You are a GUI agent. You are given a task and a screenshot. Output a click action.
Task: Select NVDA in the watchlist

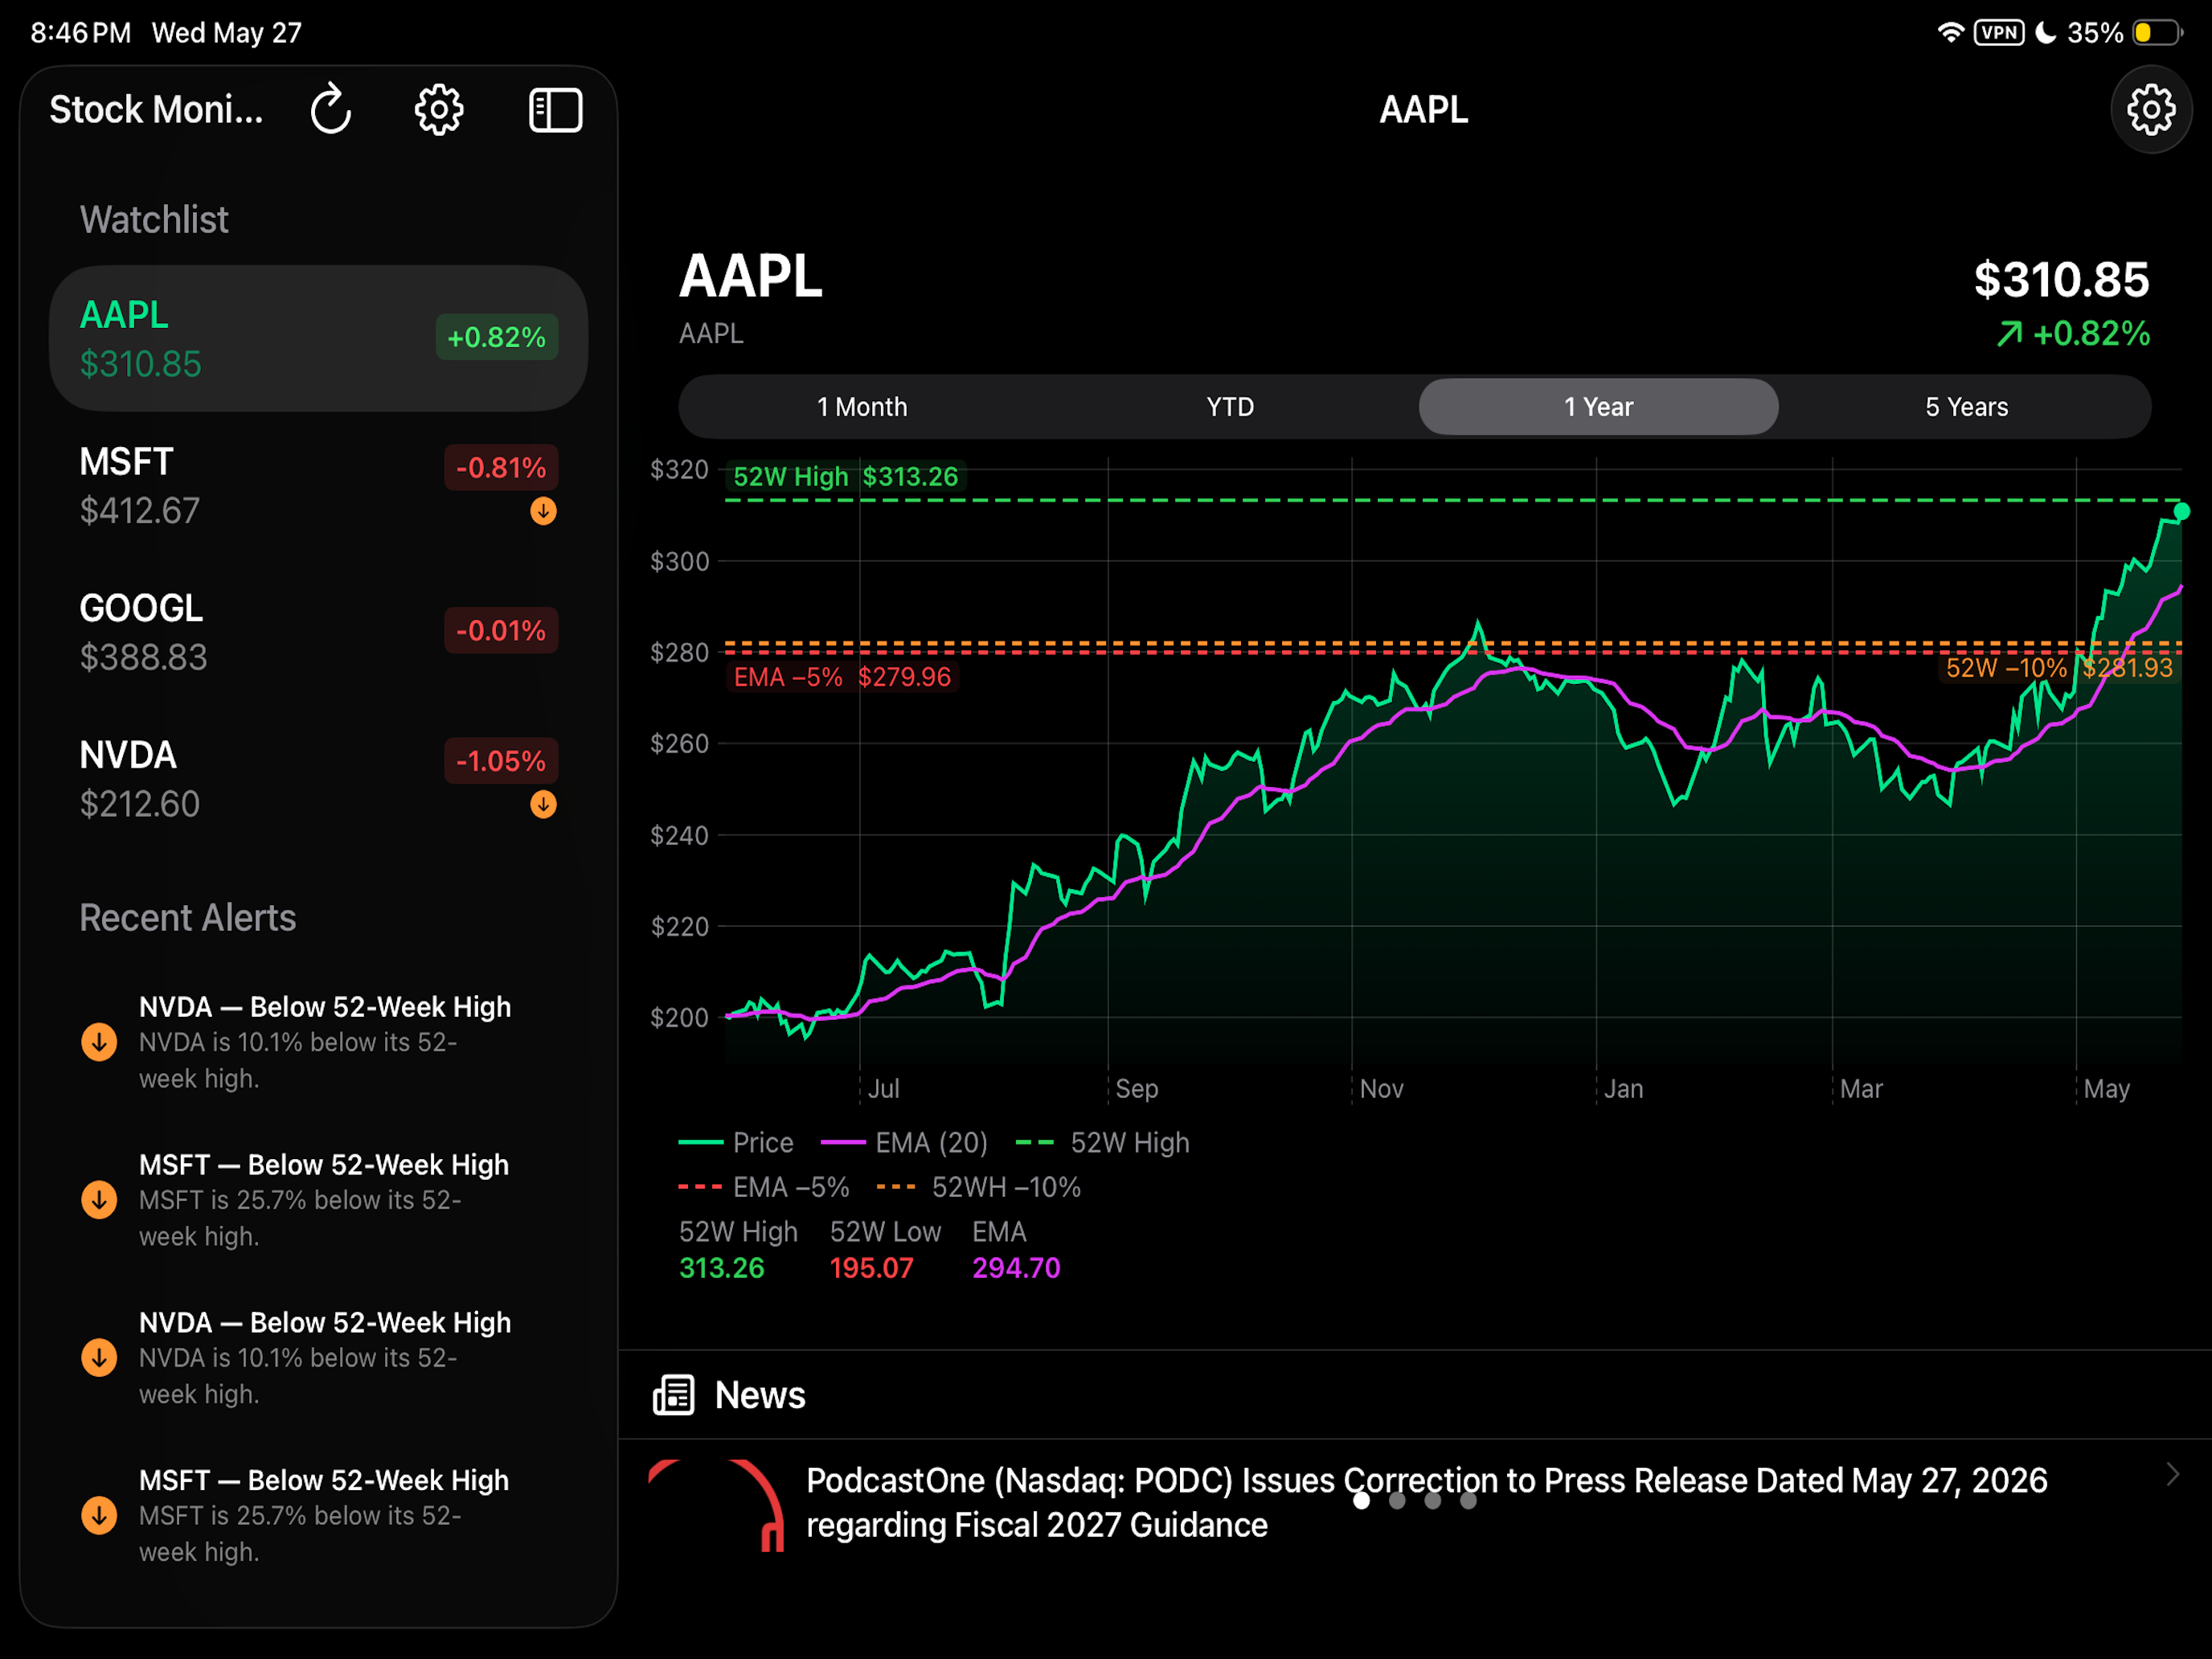[318, 779]
